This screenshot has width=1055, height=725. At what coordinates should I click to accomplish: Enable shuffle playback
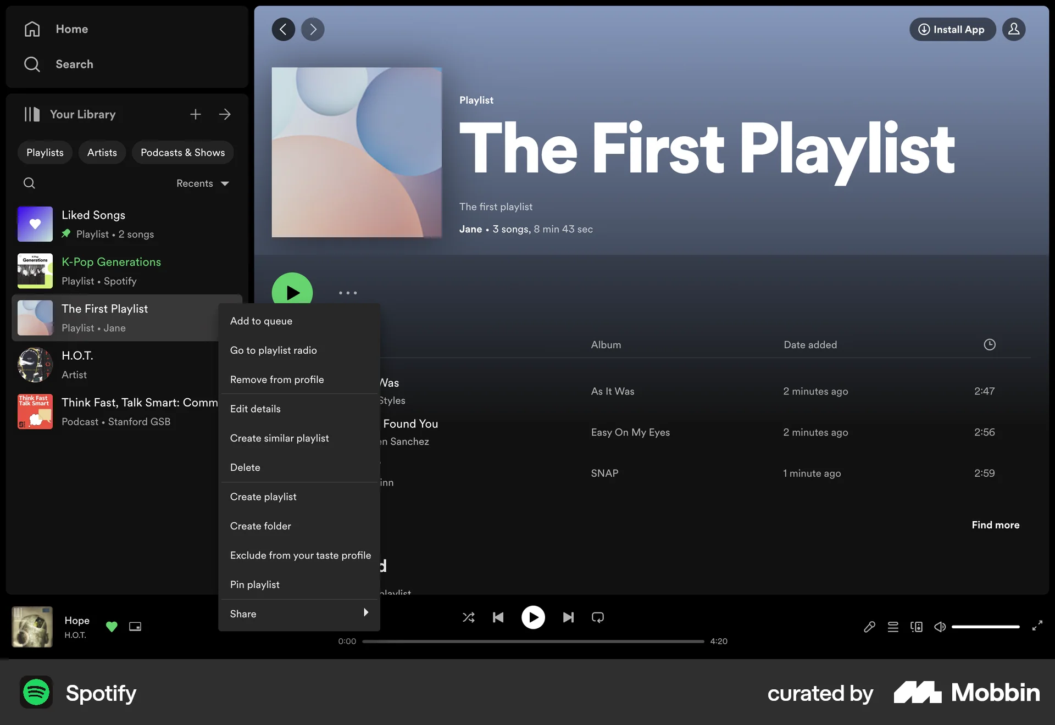click(469, 617)
